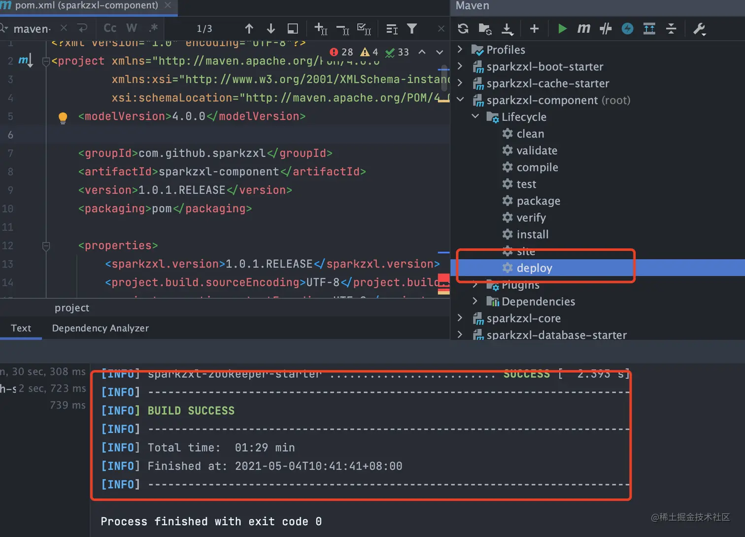The width and height of the screenshot is (745, 537).
Task: Close the pom.xml editor tab
Action: [168, 5]
